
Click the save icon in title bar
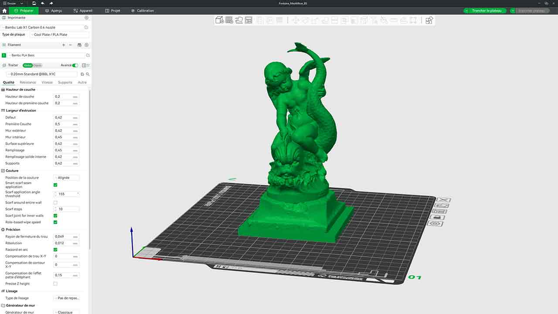pos(34,3)
